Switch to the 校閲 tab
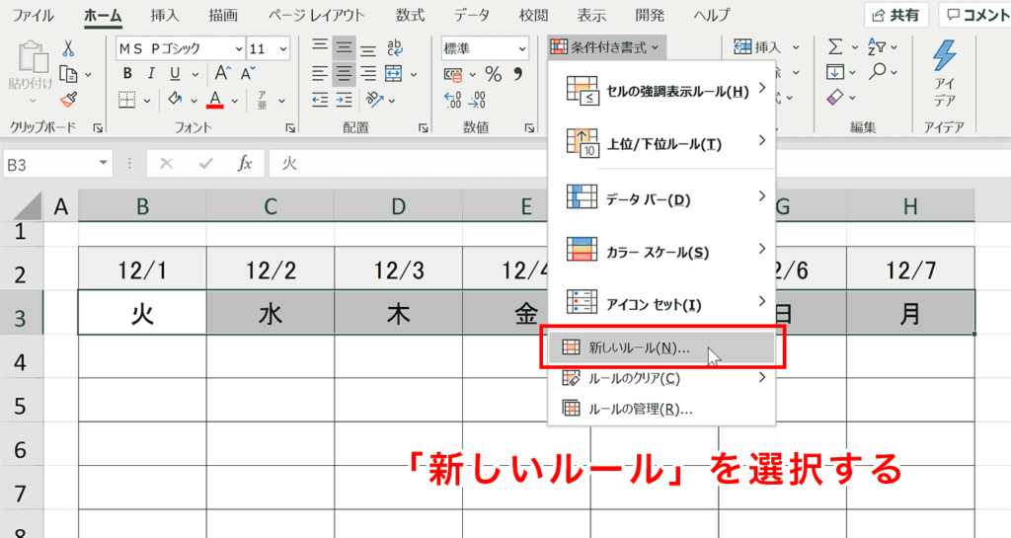 click(x=533, y=15)
